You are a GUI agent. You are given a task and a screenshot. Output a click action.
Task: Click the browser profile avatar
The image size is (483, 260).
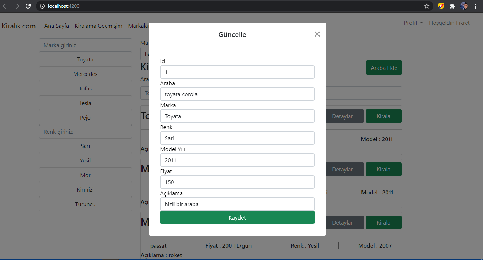pos(464,6)
